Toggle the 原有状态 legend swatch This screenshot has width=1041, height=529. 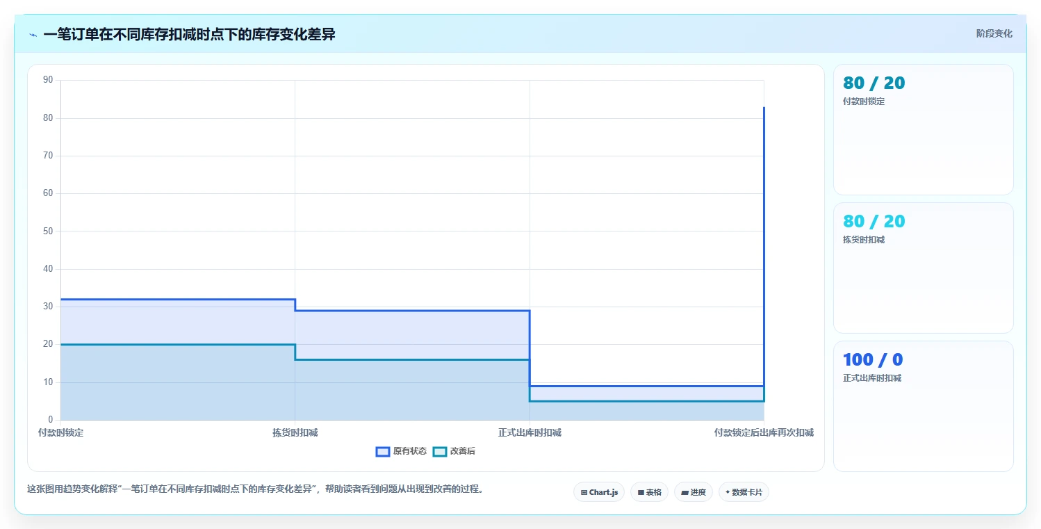pyautogui.click(x=383, y=452)
